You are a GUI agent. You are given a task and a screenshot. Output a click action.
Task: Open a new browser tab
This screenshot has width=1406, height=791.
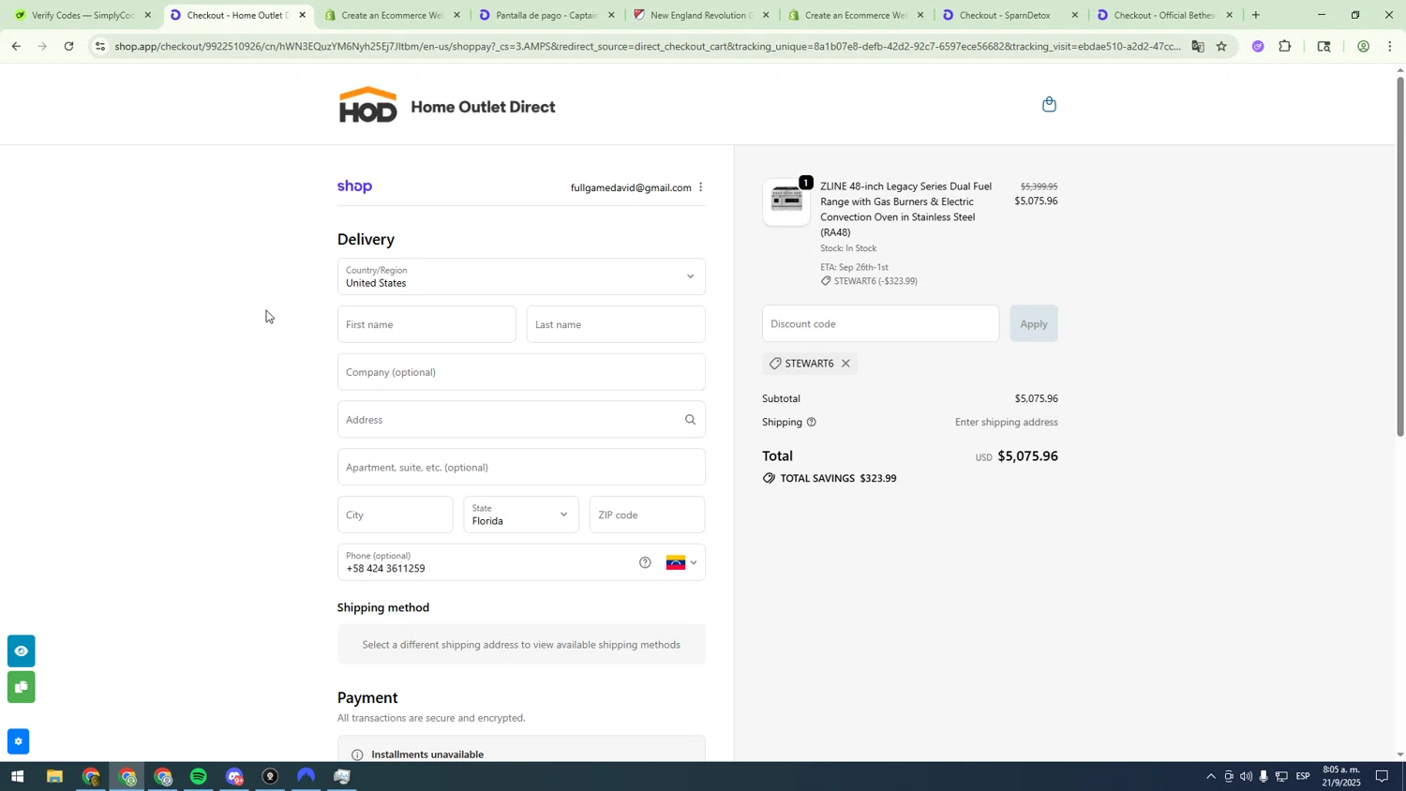tap(1255, 15)
